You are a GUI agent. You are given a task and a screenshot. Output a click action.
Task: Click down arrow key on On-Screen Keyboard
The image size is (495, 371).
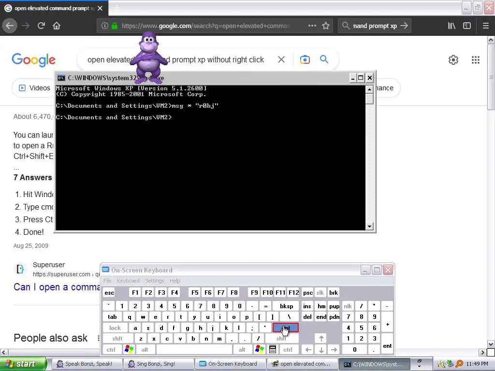point(321,349)
